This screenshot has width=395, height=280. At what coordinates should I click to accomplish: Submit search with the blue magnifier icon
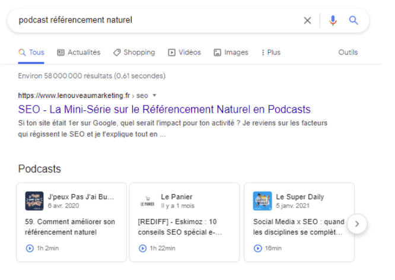[x=353, y=20]
